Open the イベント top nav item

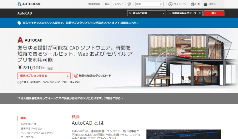pyautogui.click(x=119, y=4)
